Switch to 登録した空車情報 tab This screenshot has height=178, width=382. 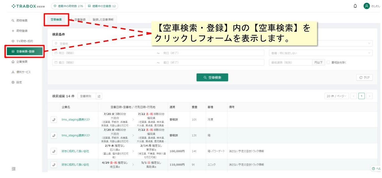(103, 19)
